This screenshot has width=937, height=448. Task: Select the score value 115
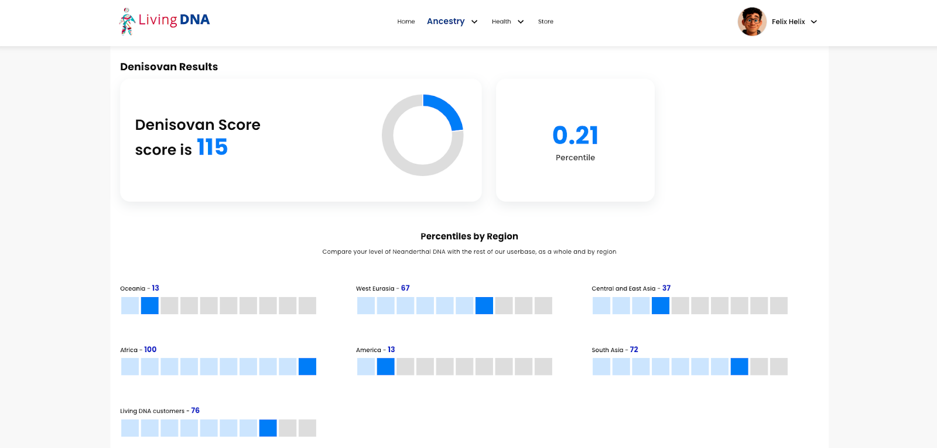click(x=212, y=147)
